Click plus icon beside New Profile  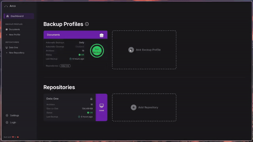click(7, 35)
